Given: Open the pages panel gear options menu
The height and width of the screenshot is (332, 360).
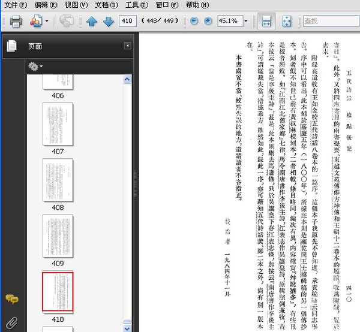Looking at the screenshot, I should pyautogui.click(x=35, y=67).
